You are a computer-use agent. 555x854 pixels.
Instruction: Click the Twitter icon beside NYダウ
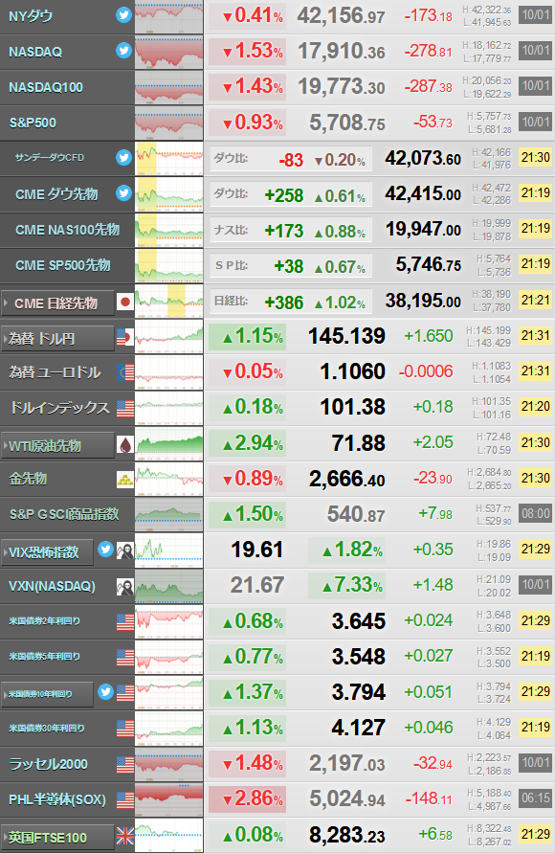(124, 15)
